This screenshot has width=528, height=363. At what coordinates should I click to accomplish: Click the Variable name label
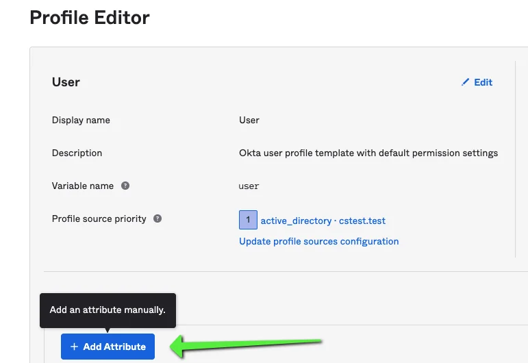point(83,186)
